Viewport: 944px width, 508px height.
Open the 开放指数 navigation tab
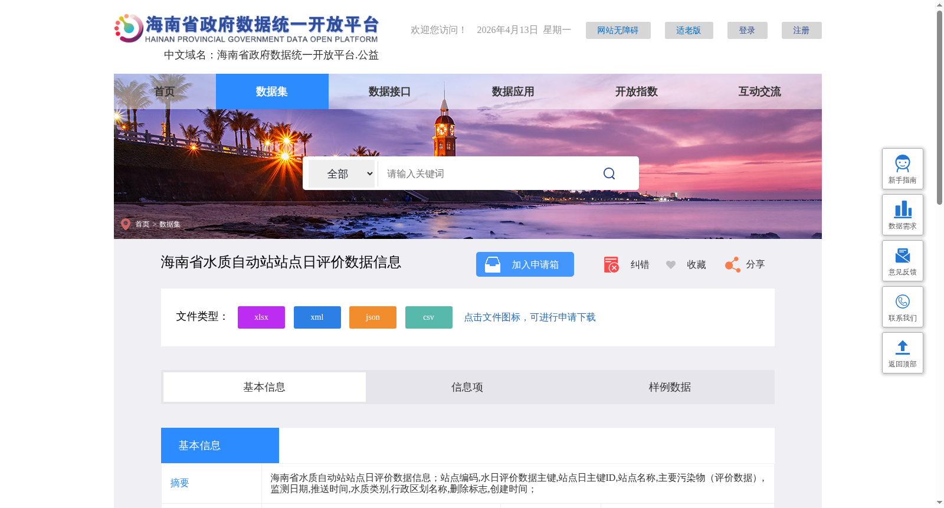636,91
